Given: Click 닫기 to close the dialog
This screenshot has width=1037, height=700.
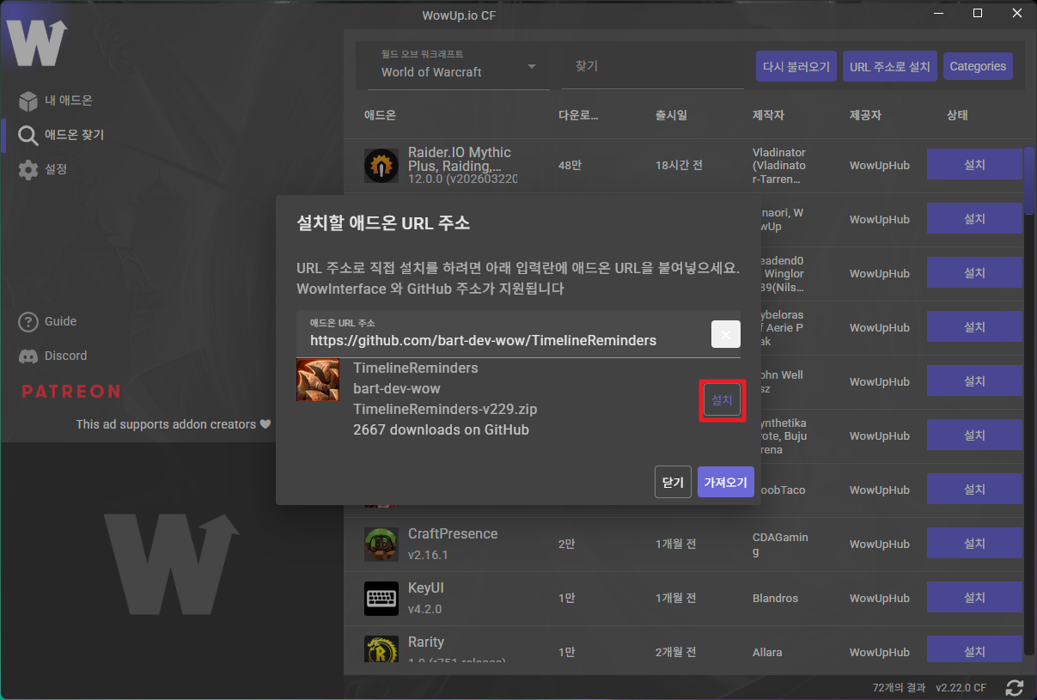Looking at the screenshot, I should (672, 483).
